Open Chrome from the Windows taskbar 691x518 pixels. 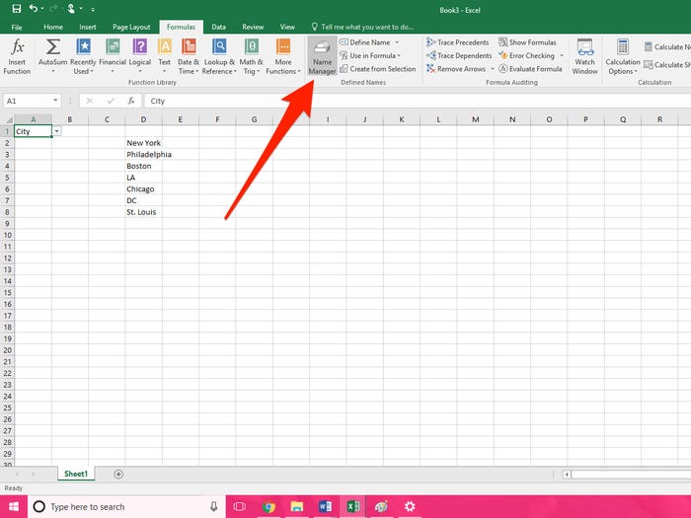tap(269, 506)
